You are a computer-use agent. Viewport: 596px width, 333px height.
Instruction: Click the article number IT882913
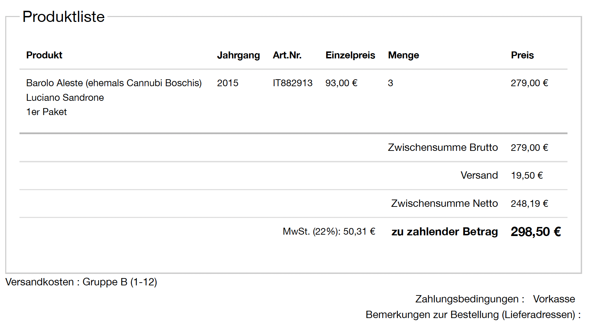click(x=292, y=83)
